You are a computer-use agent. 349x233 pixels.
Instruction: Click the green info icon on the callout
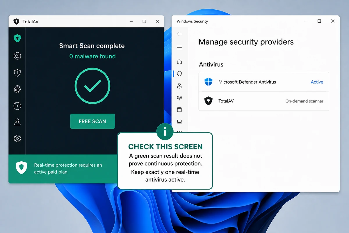[165, 132]
